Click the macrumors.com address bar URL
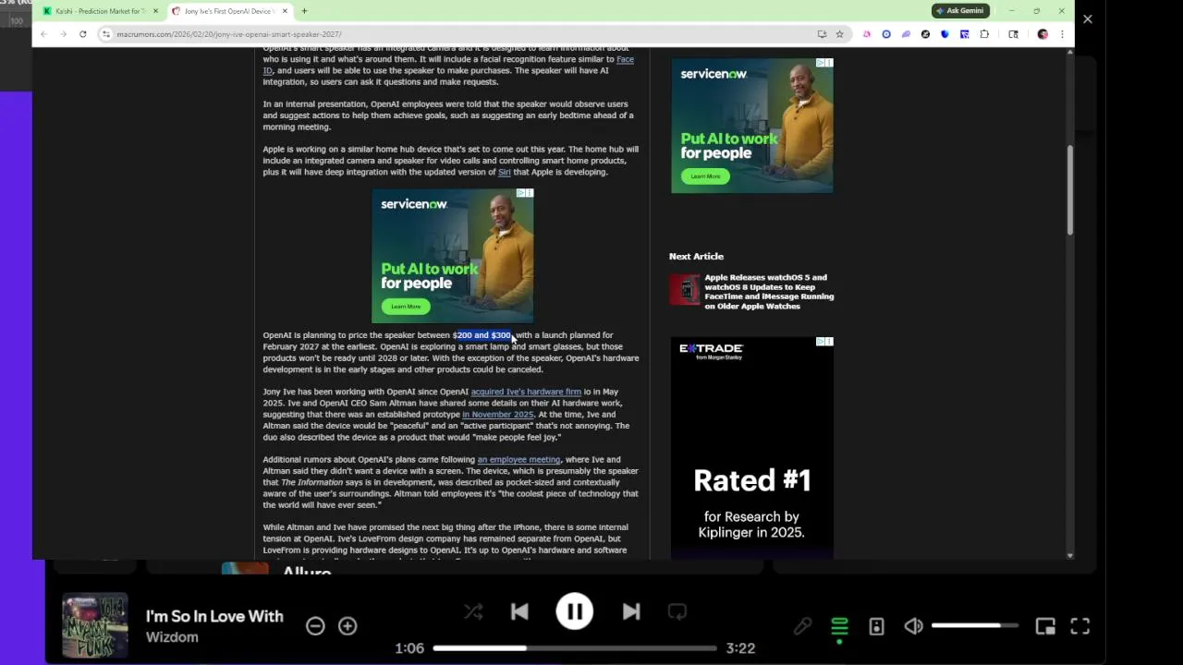Viewport: 1183px width, 665px height. tap(229, 34)
